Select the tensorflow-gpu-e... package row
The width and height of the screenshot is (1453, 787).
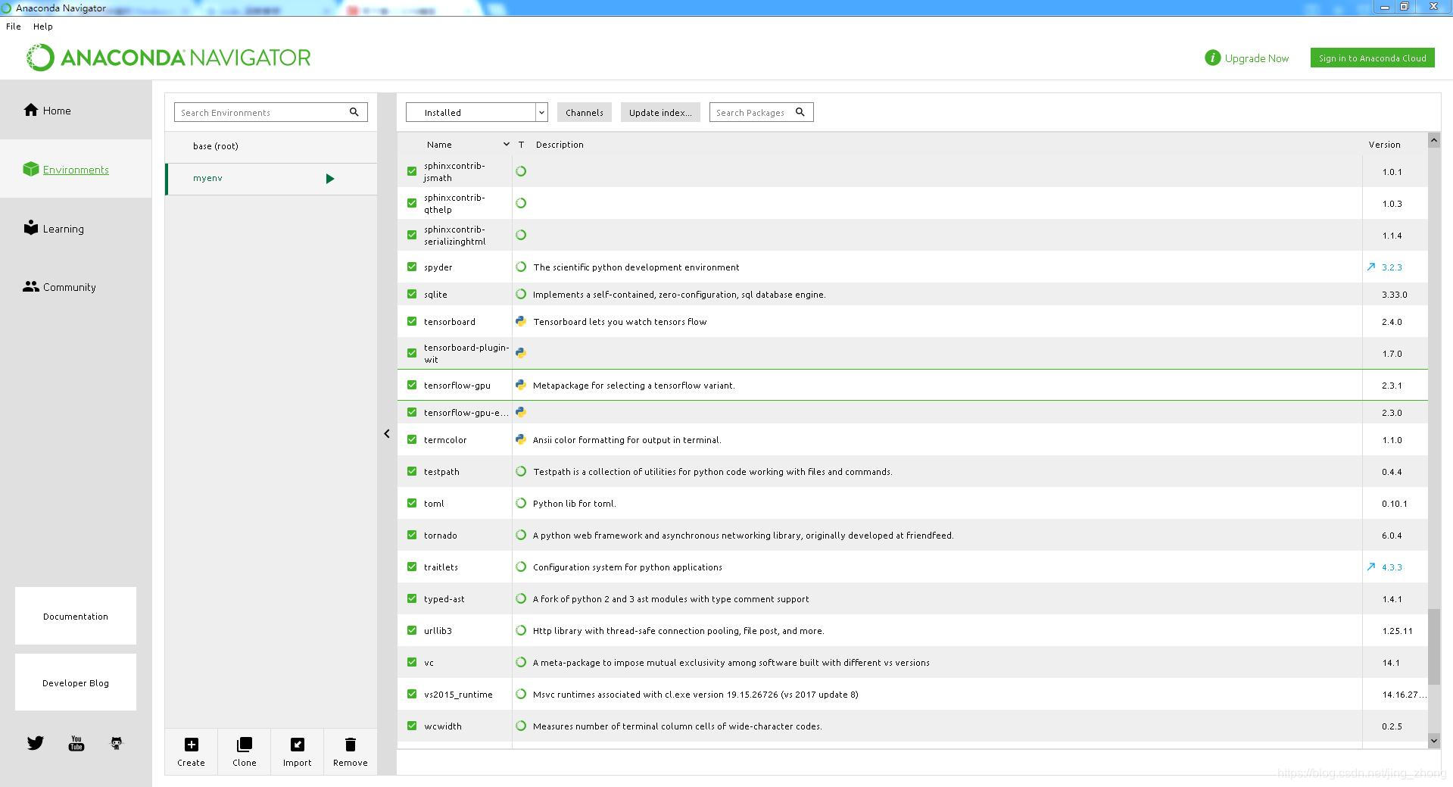(912, 412)
